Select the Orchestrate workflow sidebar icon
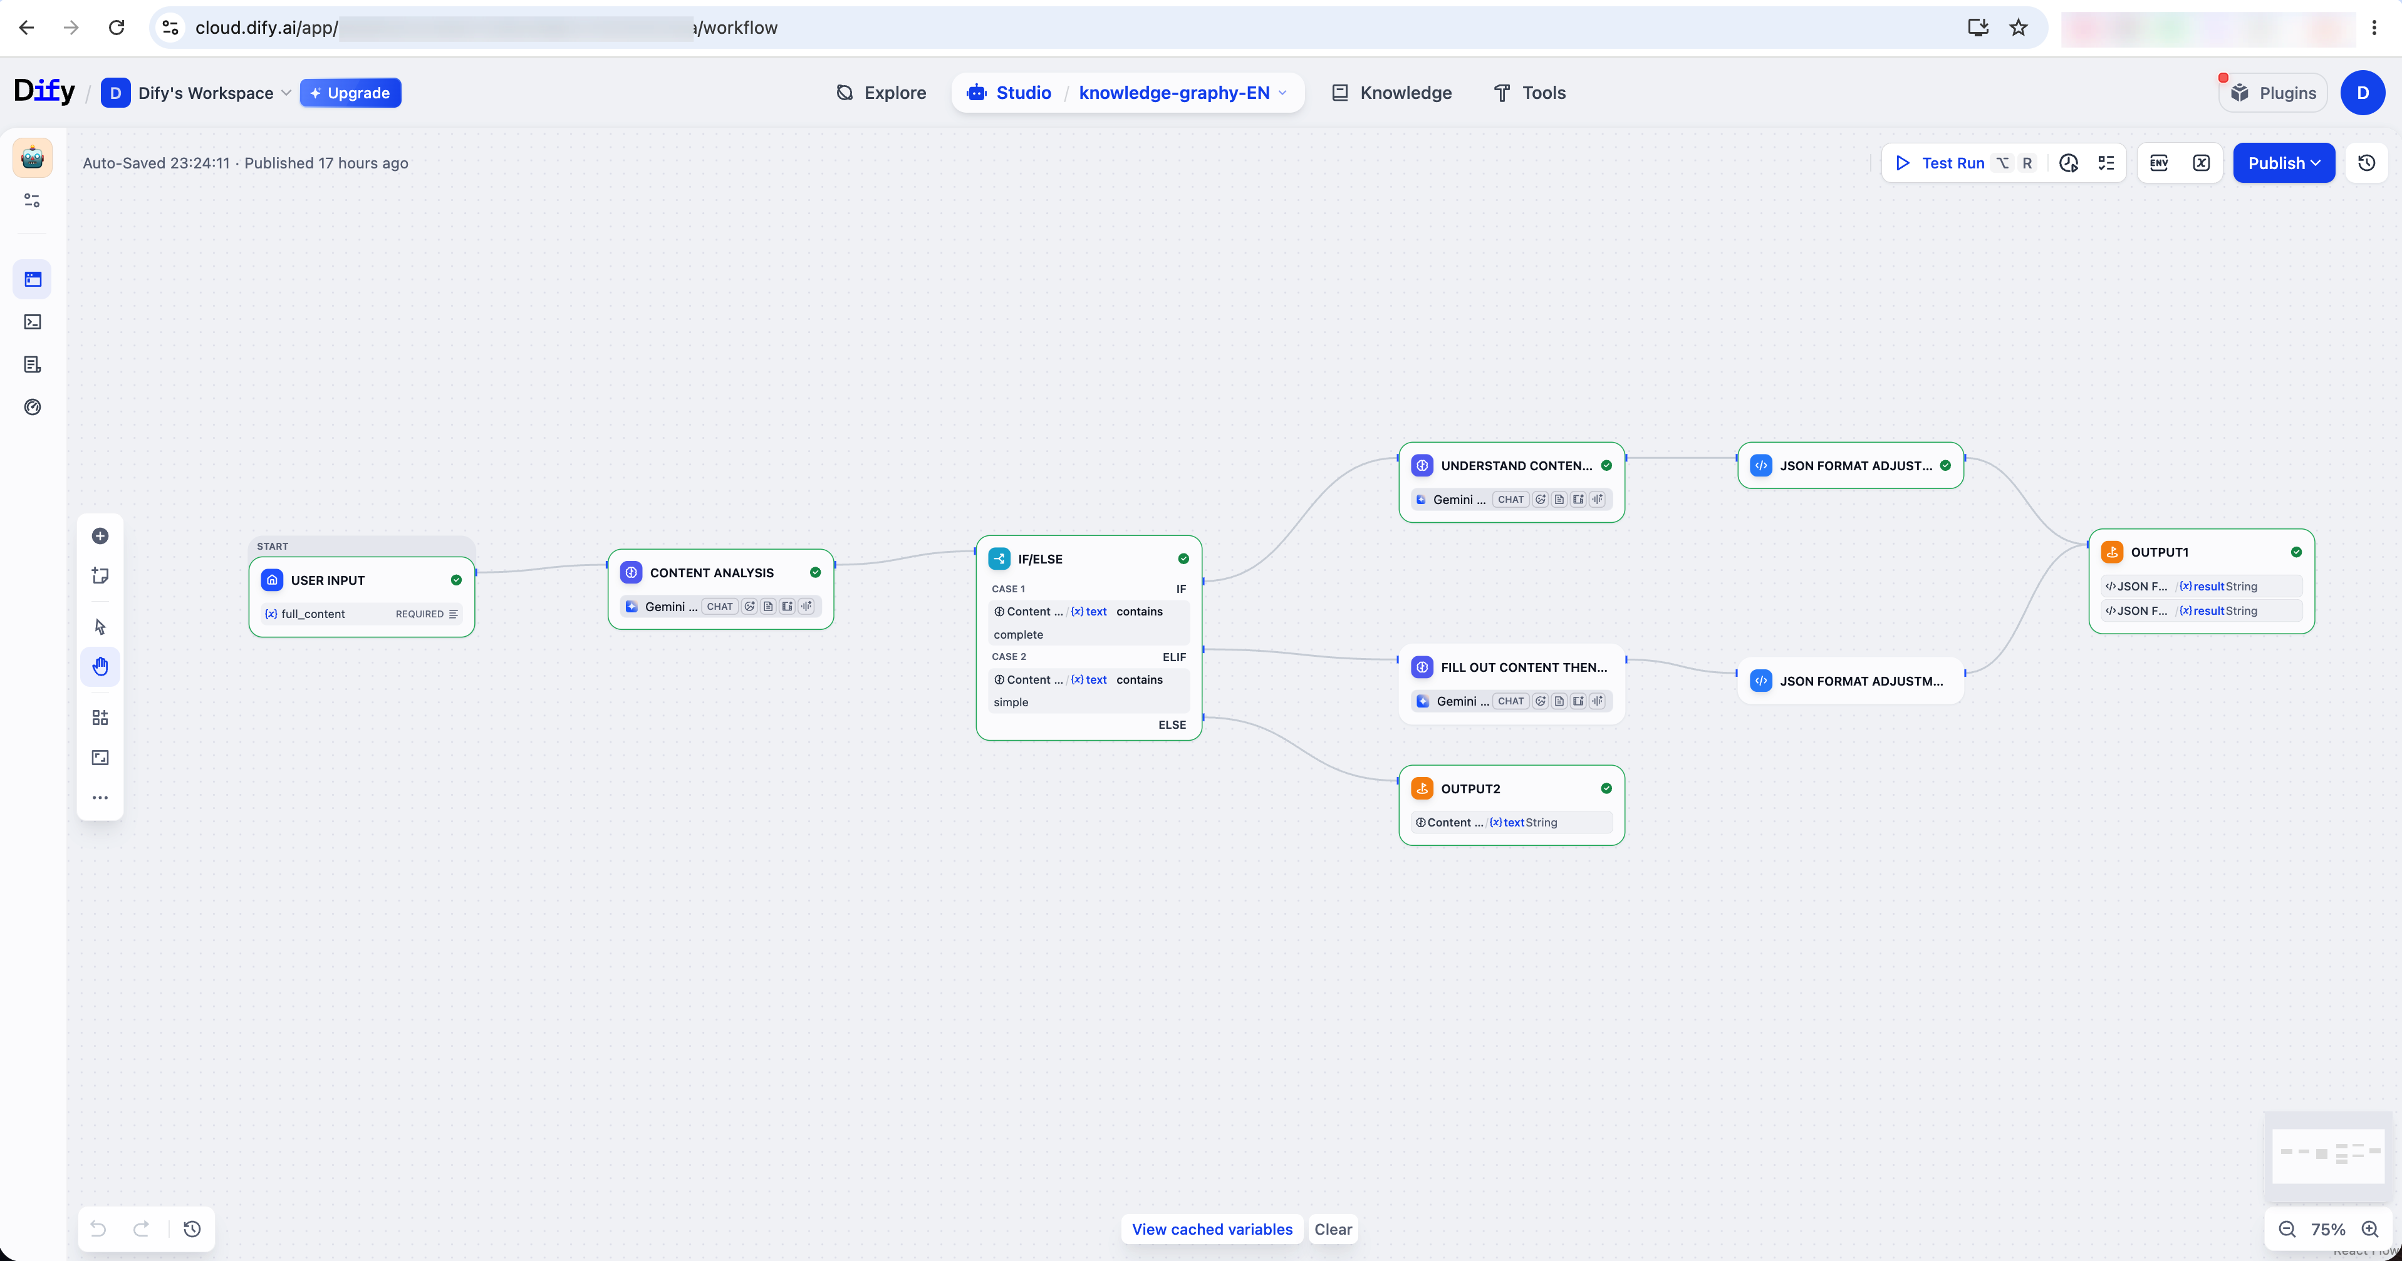2402x1261 pixels. click(x=33, y=279)
